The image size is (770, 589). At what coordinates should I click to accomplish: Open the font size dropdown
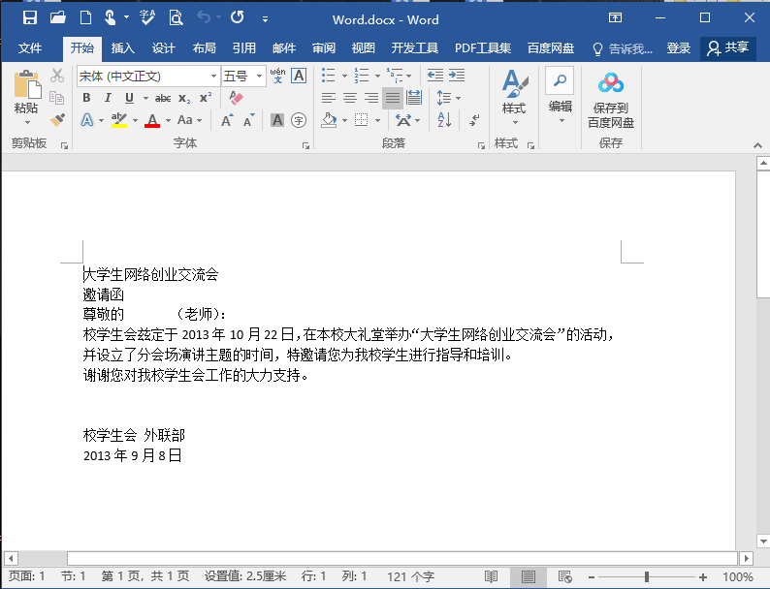[x=258, y=76]
